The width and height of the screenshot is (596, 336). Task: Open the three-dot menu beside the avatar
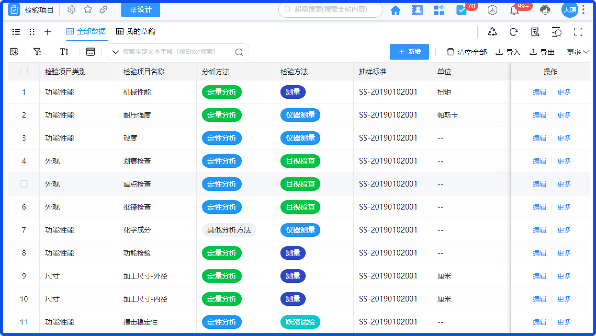point(583,9)
